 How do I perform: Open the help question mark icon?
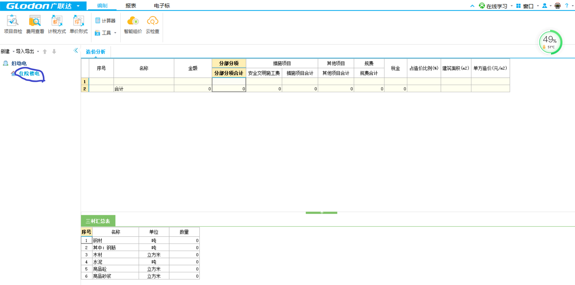567,6
